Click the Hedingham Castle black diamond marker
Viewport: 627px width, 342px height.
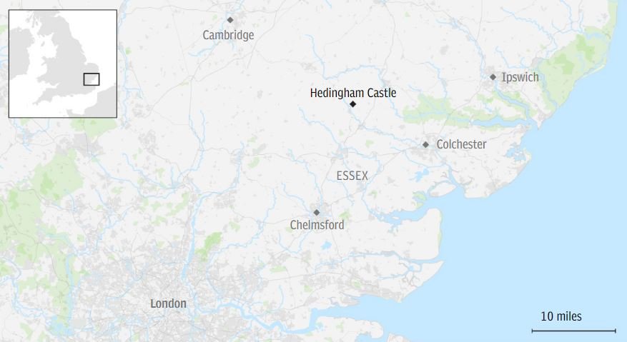352,104
